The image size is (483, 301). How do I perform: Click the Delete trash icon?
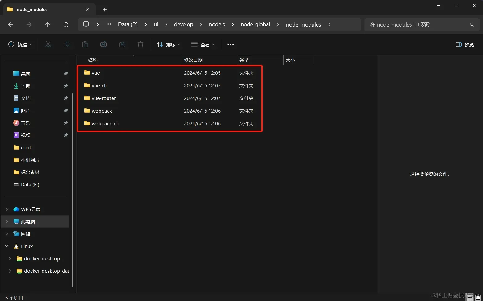coord(141,44)
